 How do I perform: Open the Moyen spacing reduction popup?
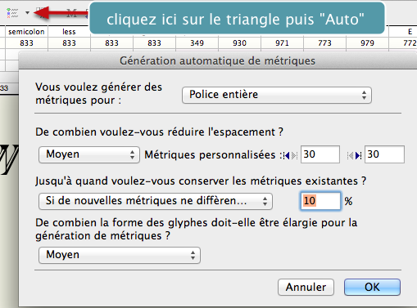tap(89, 154)
